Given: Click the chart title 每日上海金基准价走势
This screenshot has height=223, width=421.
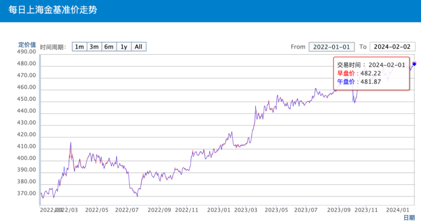Looking at the screenshot, I should coord(53,10).
